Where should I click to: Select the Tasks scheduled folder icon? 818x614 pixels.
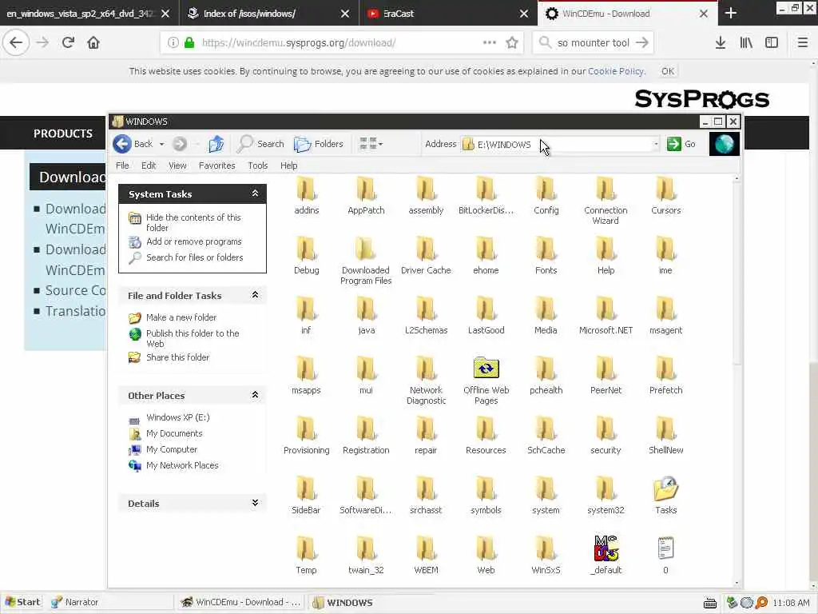[665, 488]
